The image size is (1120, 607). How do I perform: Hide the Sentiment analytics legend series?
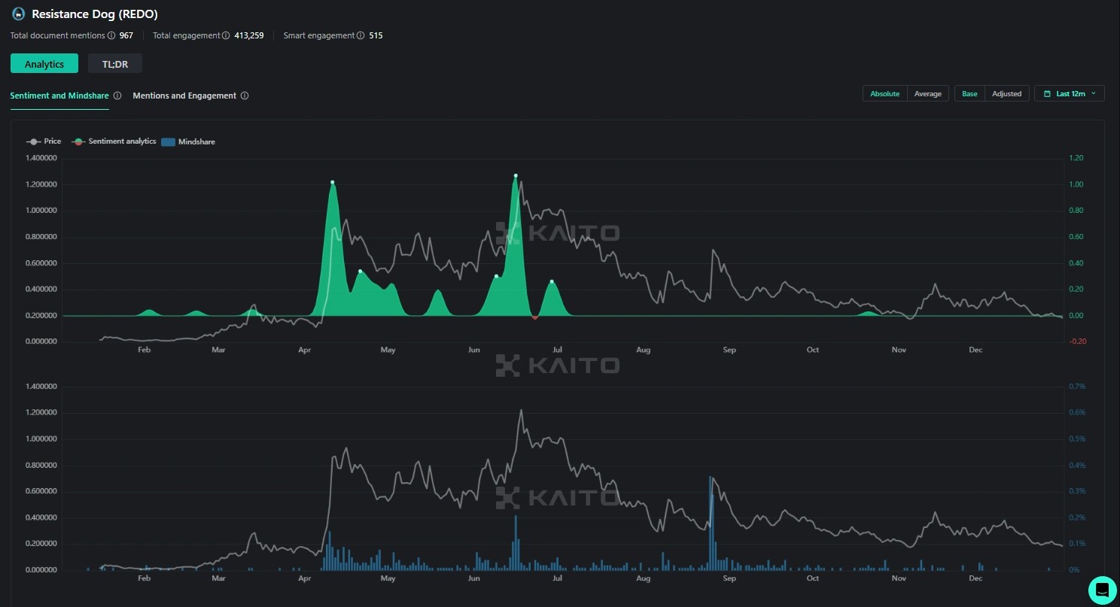114,141
